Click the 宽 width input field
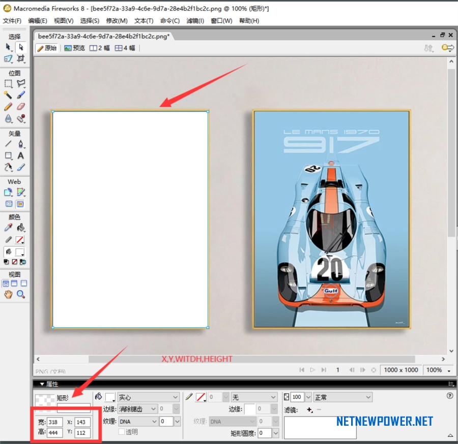This screenshot has height=444, width=458. click(54, 422)
